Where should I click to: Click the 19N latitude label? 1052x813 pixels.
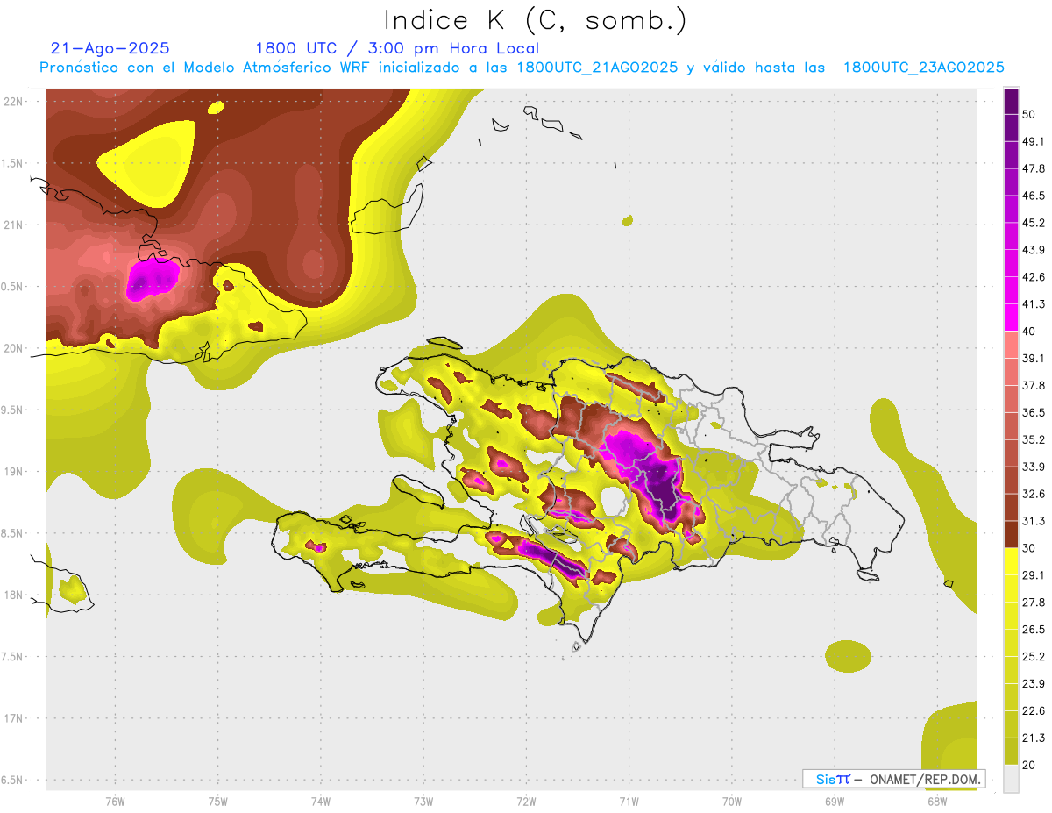pyautogui.click(x=13, y=471)
